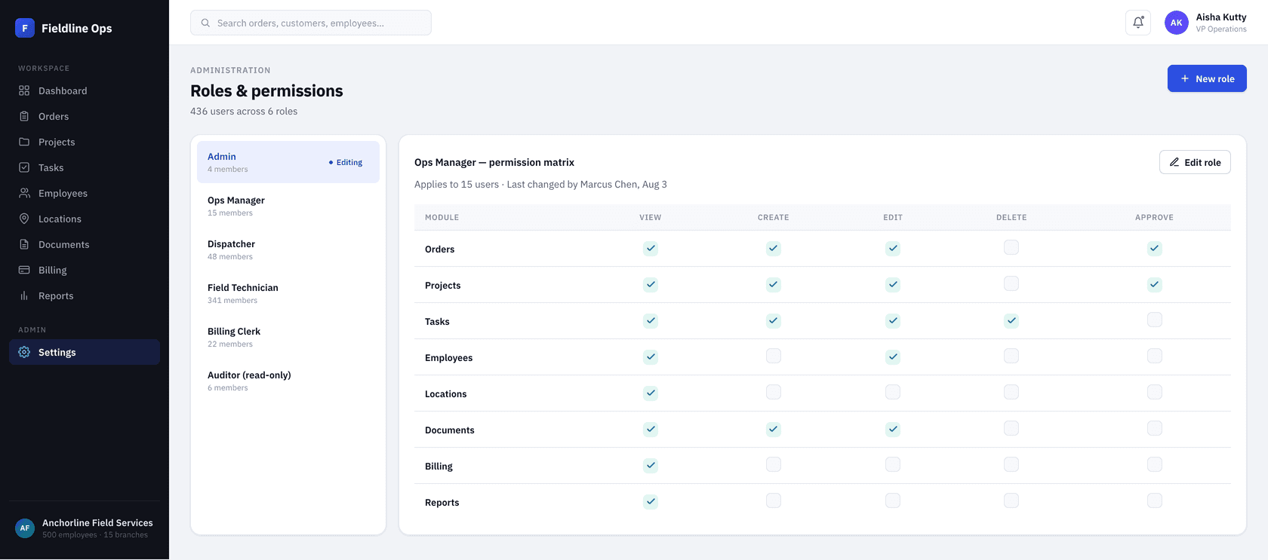This screenshot has height=560, width=1268.
Task: Click the Billing card icon
Action: tap(24, 270)
